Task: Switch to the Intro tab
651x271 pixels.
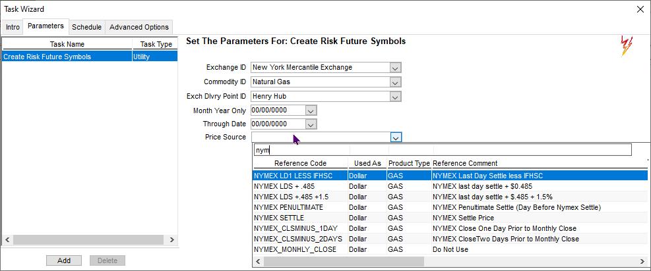Action: [13, 27]
